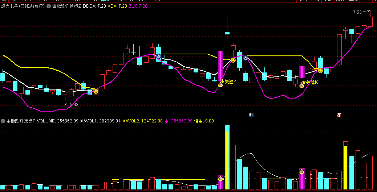Open the 量能跃迁焦点Z indicator dropdown arrow
This screenshot has height=192, width=377.
tap(49, 6)
